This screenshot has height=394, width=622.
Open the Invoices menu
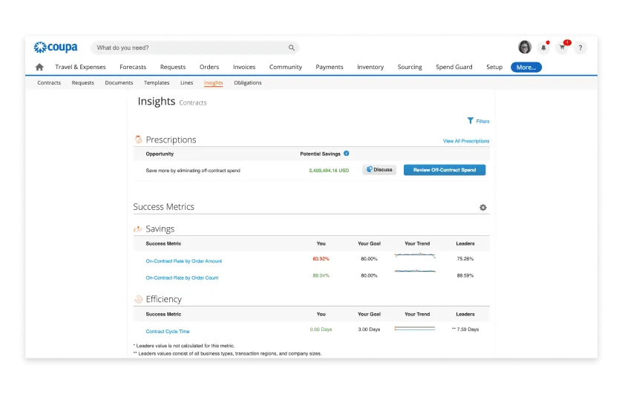pyautogui.click(x=244, y=68)
